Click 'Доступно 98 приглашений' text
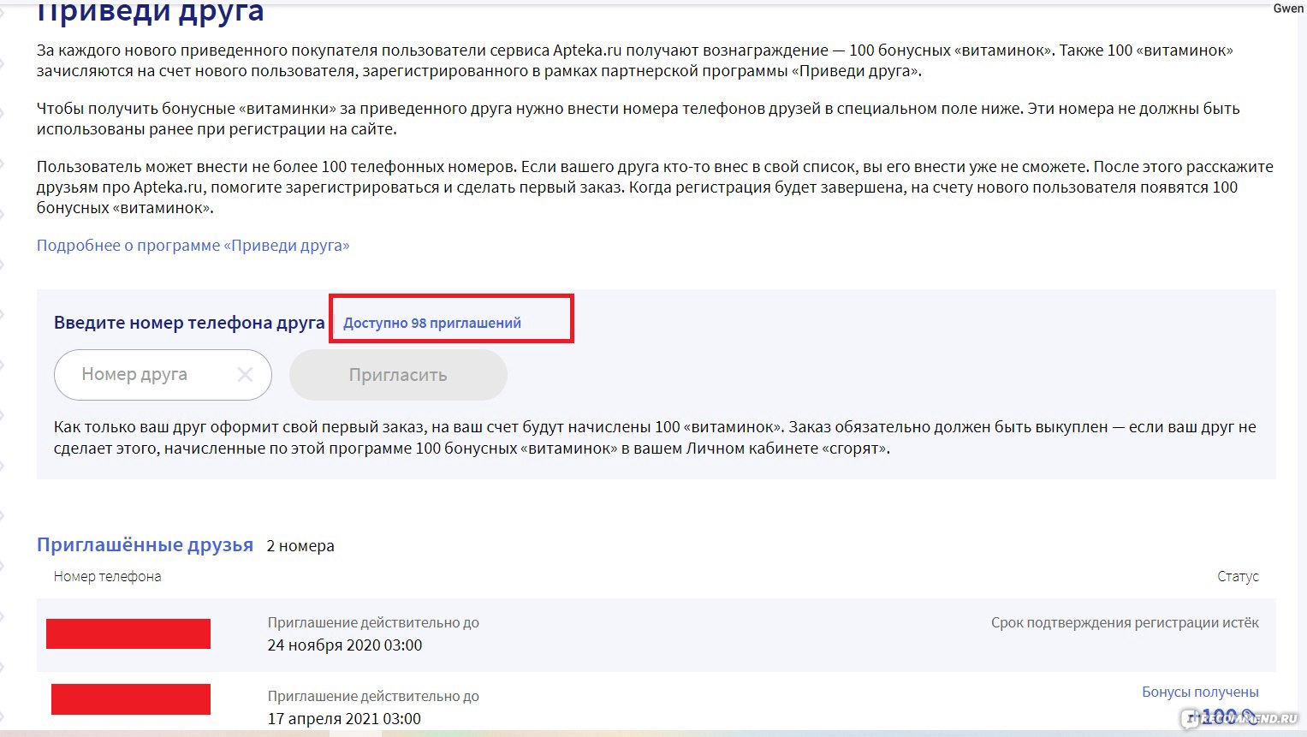 432,324
